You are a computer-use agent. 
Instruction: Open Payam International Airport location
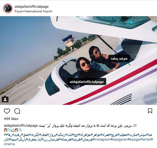[x=33, y=11]
